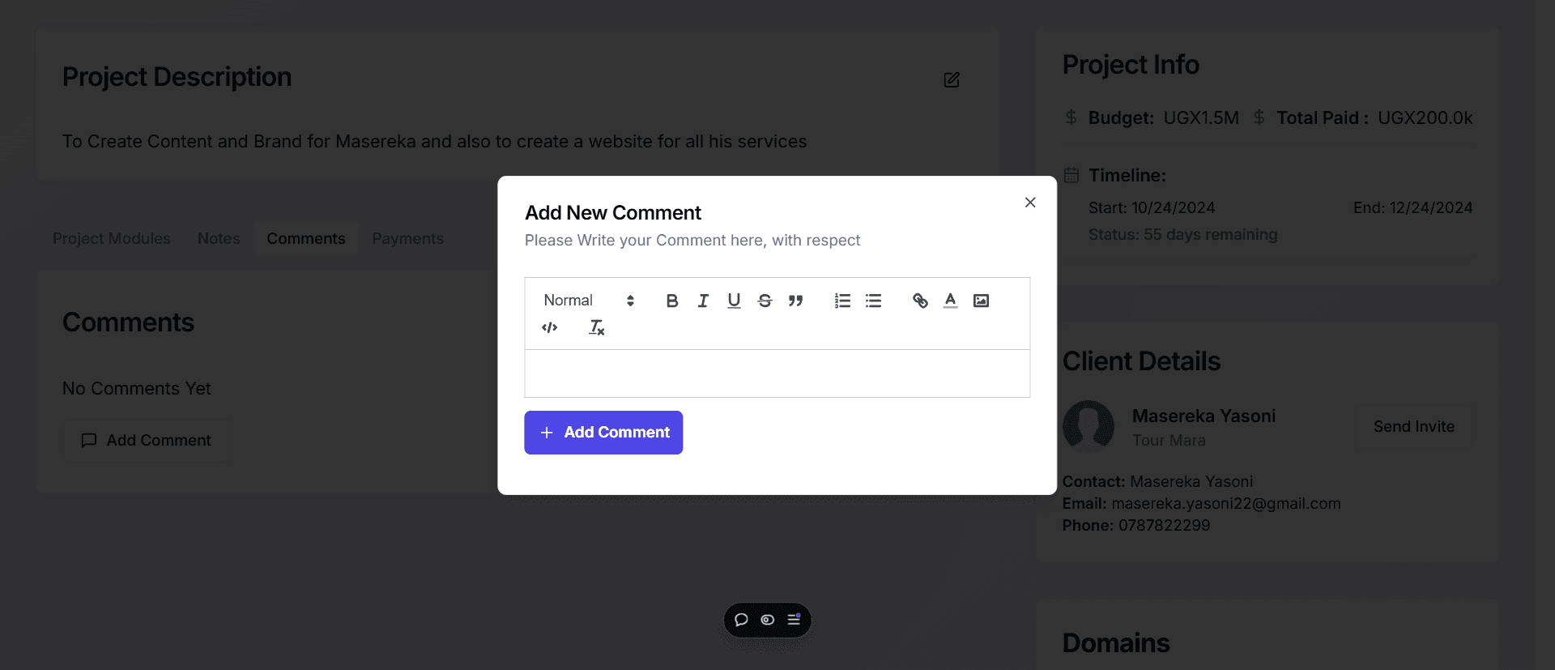The image size is (1555, 670).
Task: Apply strikethrough formatting
Action: coord(765,301)
